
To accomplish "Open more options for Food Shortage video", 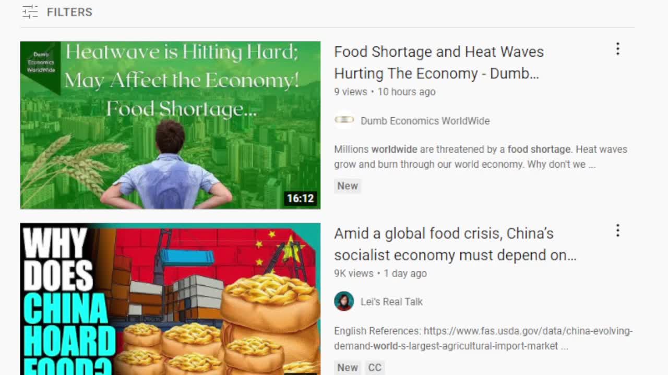I will coord(617,49).
